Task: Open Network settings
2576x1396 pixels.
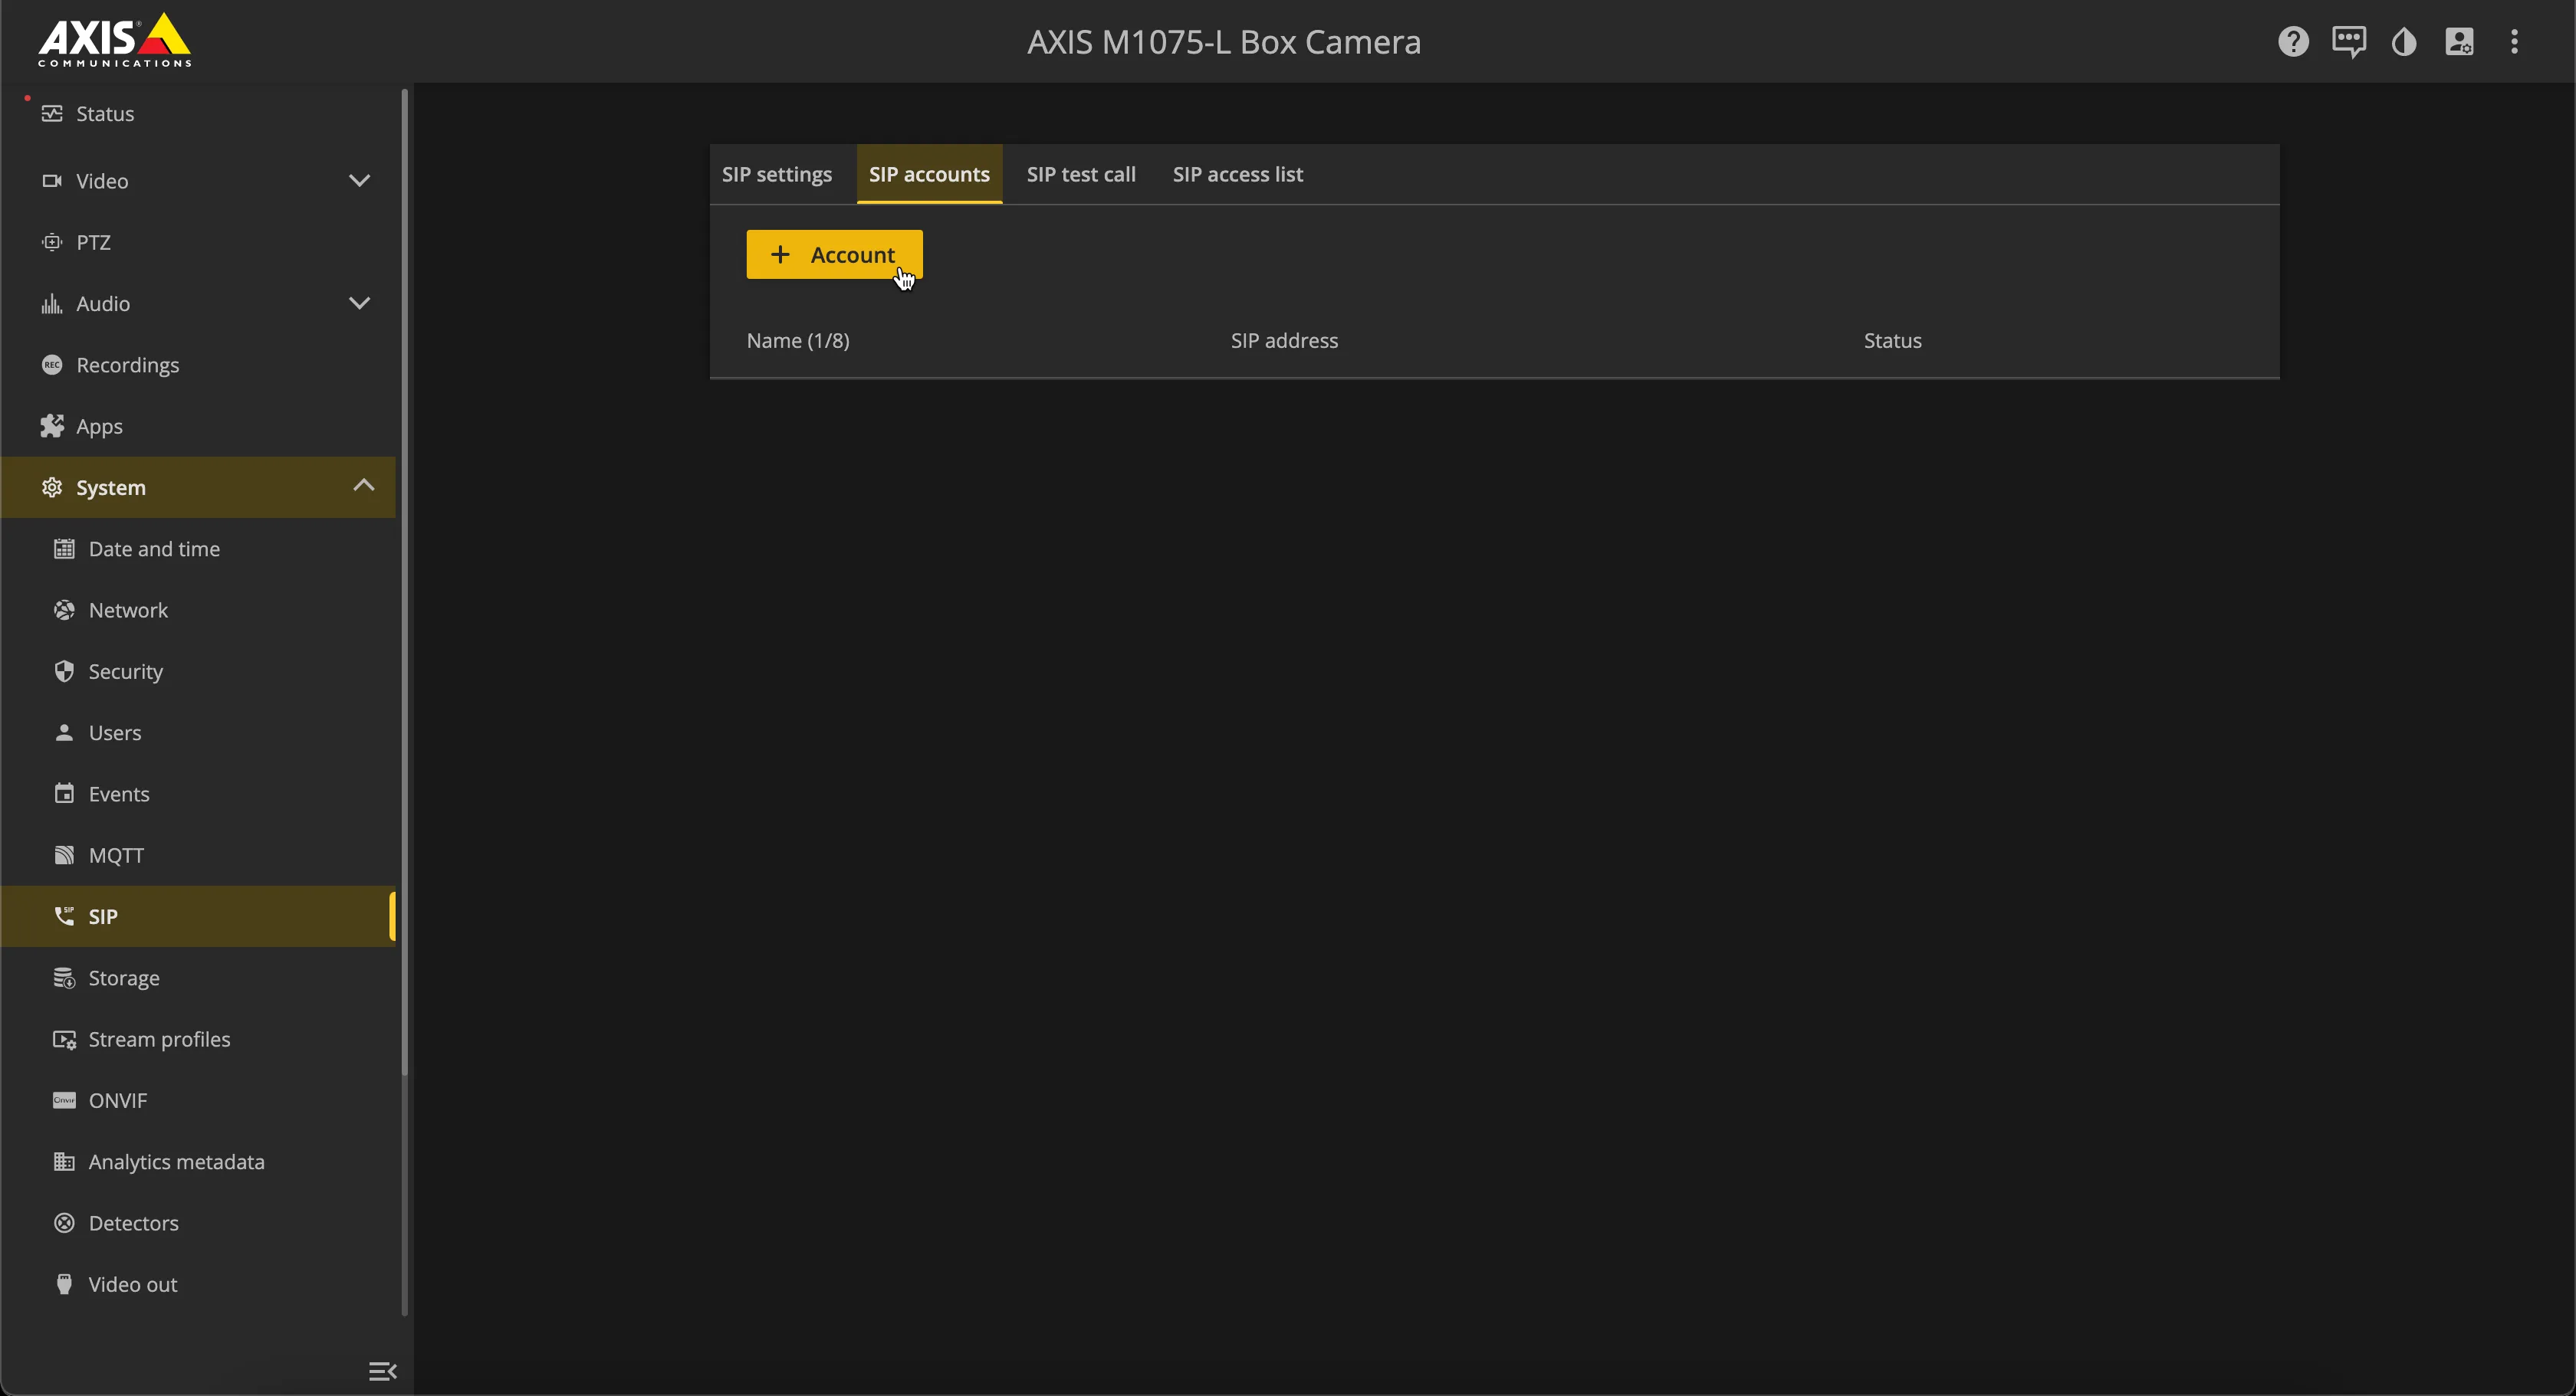Action: point(198,610)
